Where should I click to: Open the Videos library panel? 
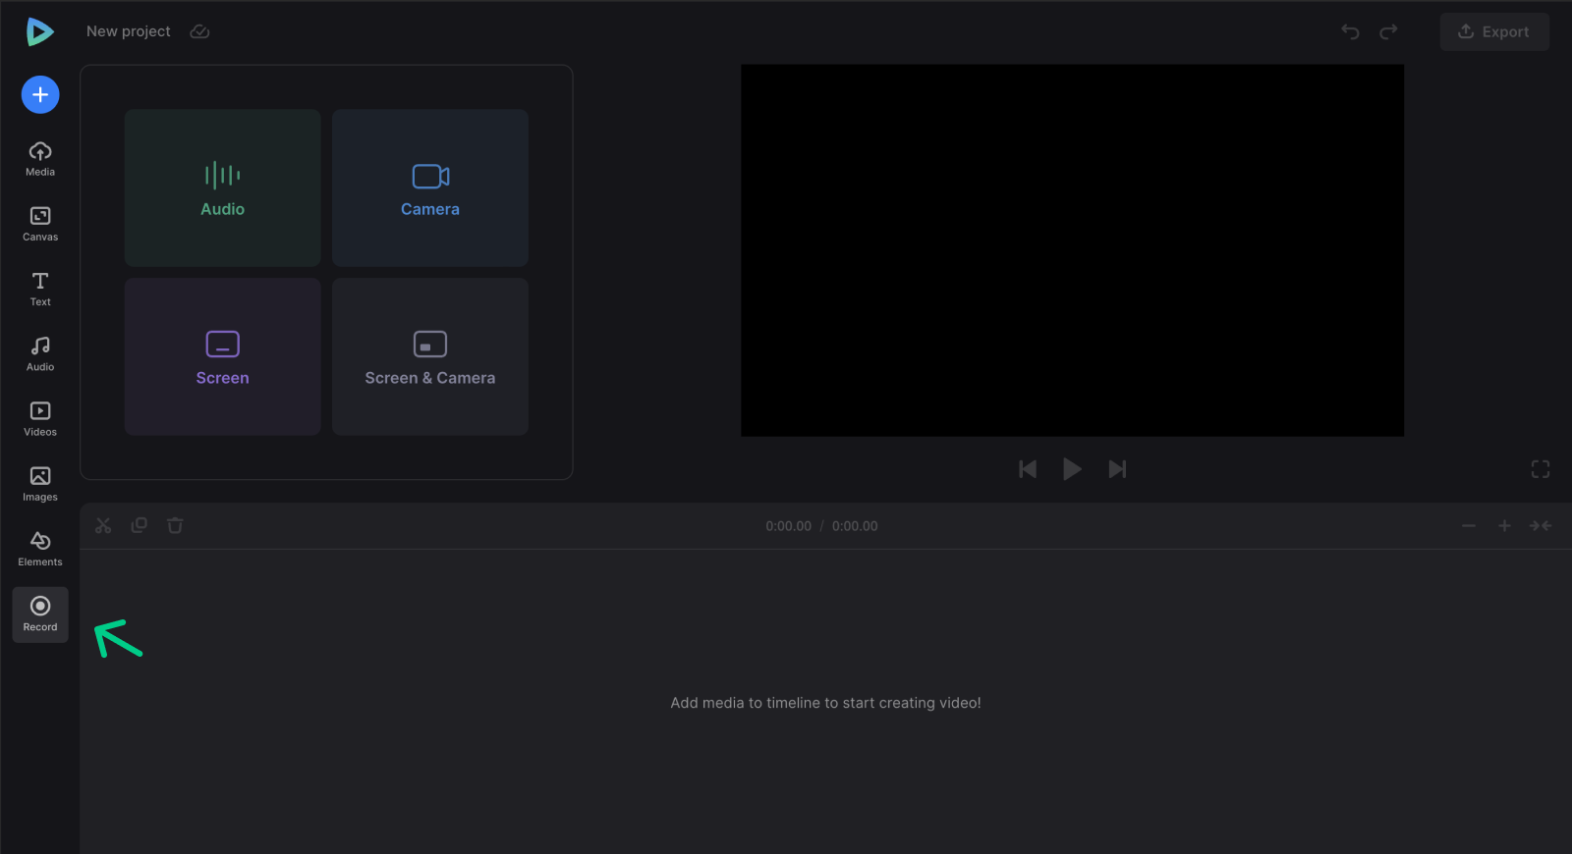coord(40,419)
